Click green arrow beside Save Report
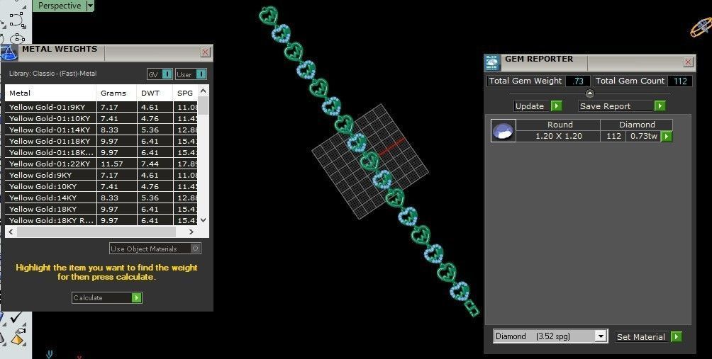Image resolution: width=712 pixels, height=359 pixels. point(660,106)
